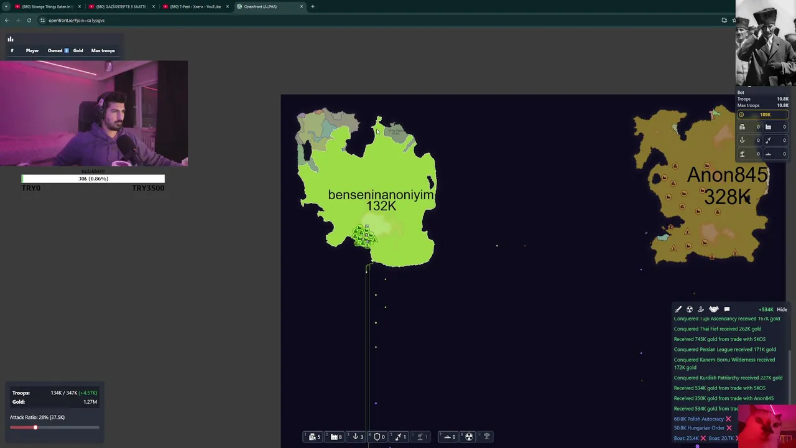Open the browser tab search dropdown
The height and width of the screenshot is (448, 796).
[x=6, y=6]
